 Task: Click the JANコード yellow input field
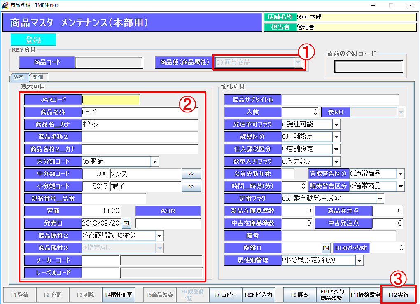pyautogui.click(x=111, y=100)
